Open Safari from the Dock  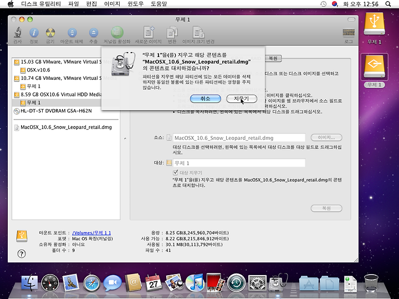point(91,283)
